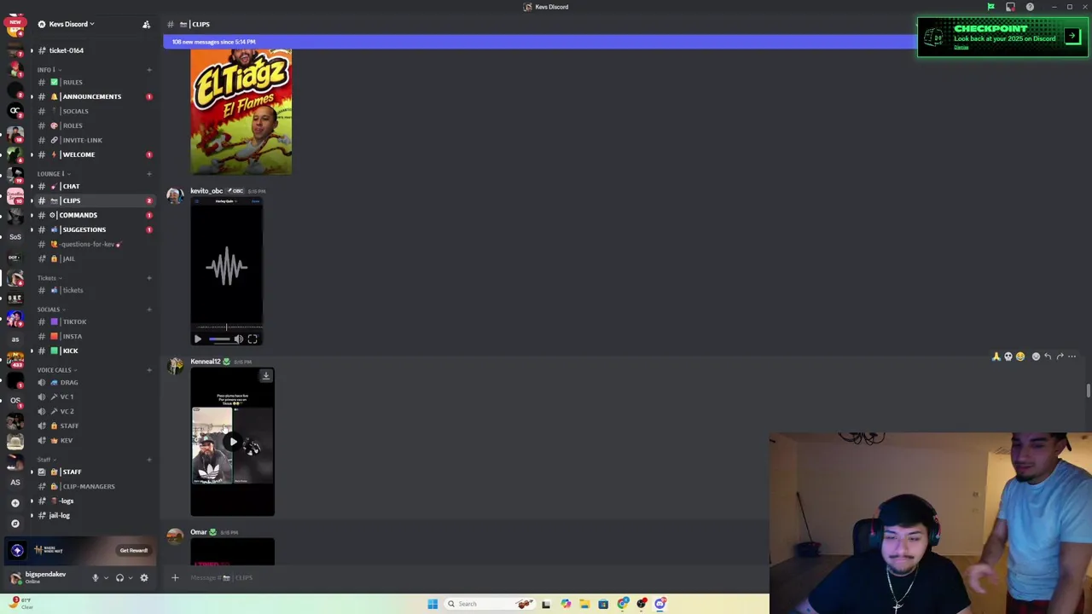Collapse the Staff category
This screenshot has width=1092, height=614.
[47, 459]
